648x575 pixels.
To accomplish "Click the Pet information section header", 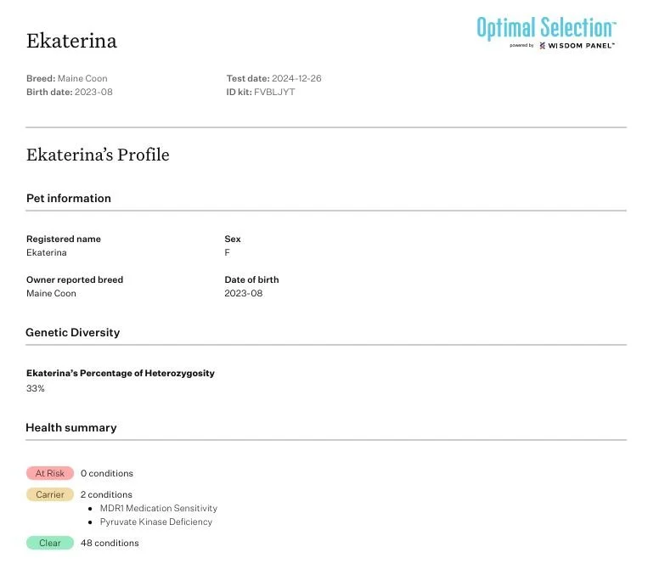I will tap(68, 198).
